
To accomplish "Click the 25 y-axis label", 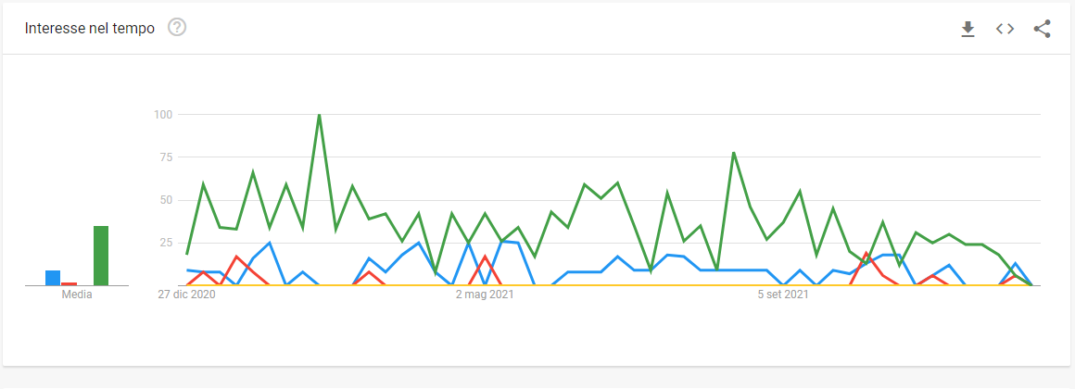I will [167, 243].
